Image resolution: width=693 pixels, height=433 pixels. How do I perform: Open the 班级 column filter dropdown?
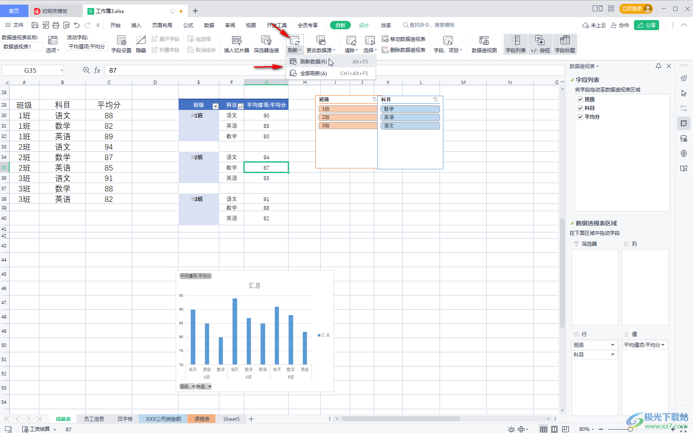[x=215, y=106]
